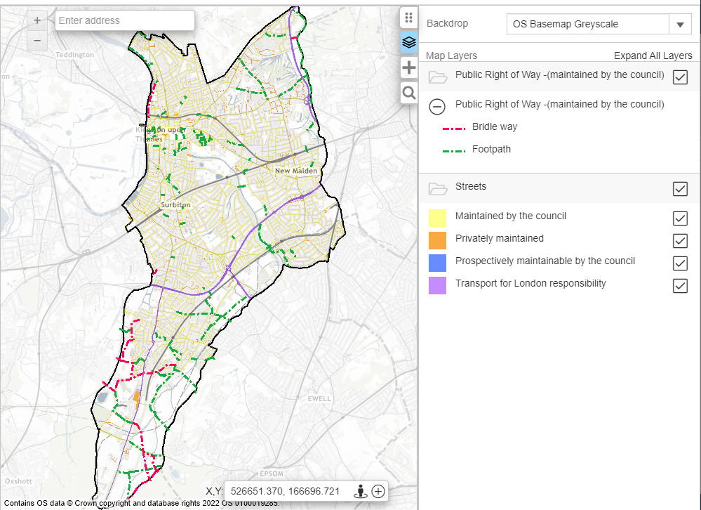Click the Backdrop label

click(x=447, y=23)
